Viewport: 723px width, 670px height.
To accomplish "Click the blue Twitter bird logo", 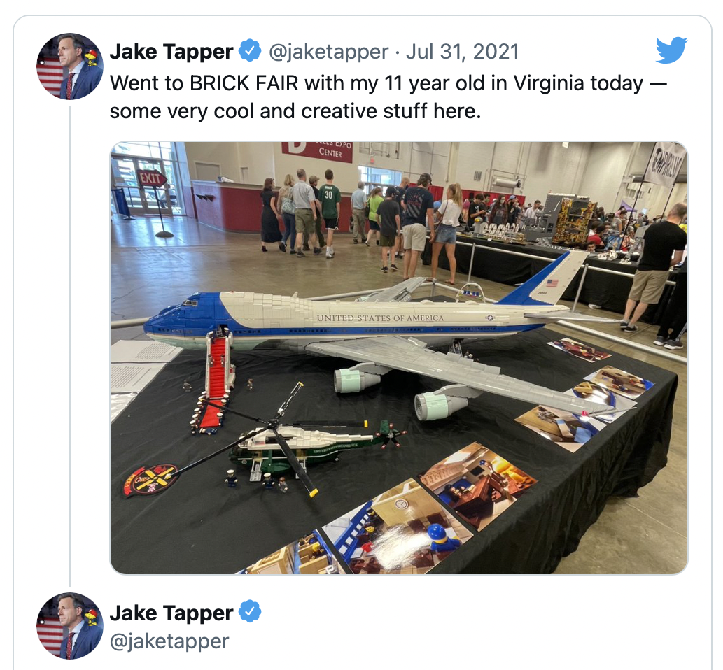I will [x=671, y=50].
